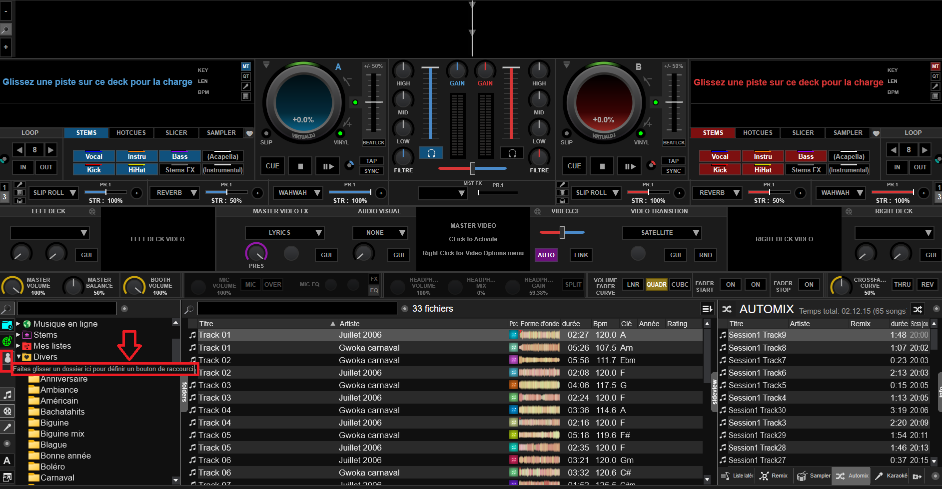
Task: Open the Karaoké sideview icon
Action: click(x=891, y=476)
